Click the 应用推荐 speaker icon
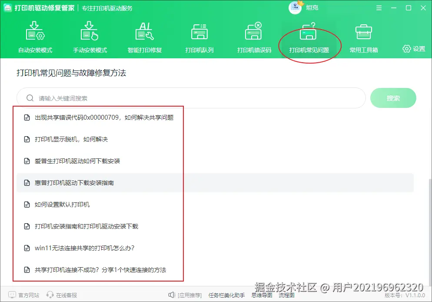432x302 pixels. pyautogui.click(x=172, y=295)
